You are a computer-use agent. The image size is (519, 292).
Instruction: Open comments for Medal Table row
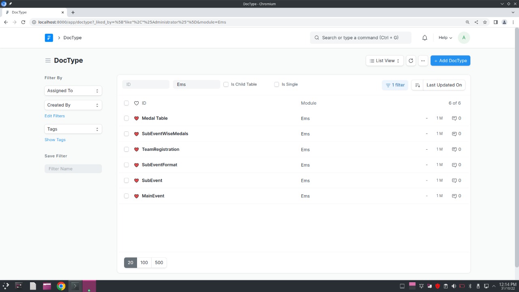coord(456,118)
